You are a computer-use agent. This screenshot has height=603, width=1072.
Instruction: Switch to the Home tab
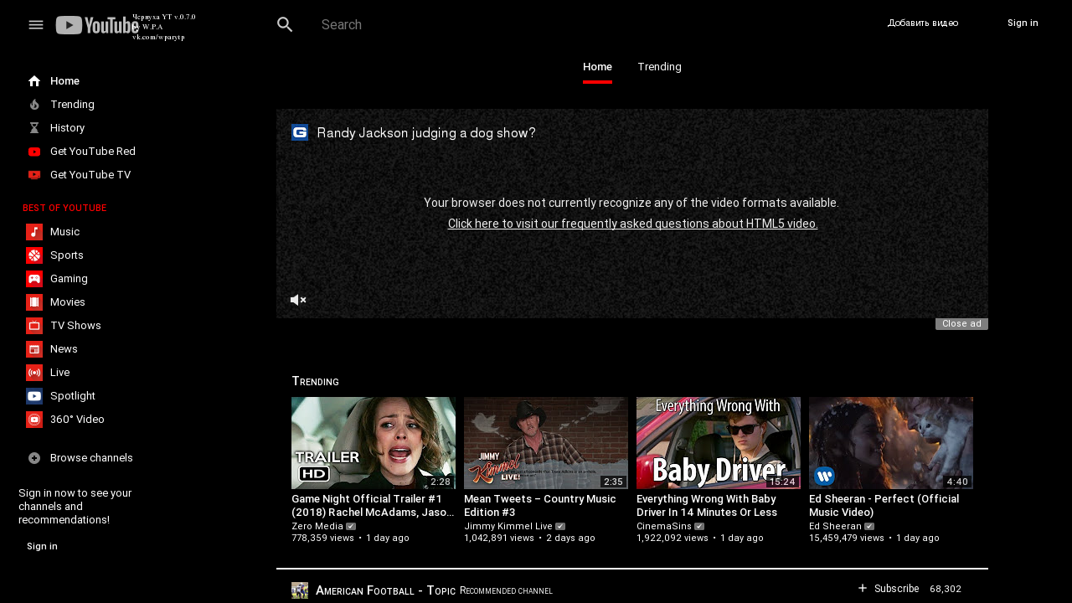[x=598, y=67]
